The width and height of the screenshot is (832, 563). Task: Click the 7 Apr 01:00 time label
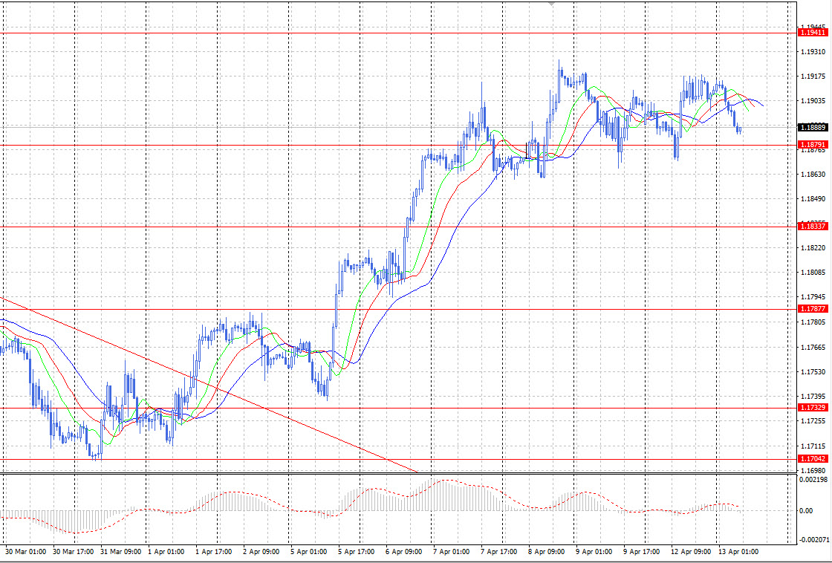click(x=452, y=552)
